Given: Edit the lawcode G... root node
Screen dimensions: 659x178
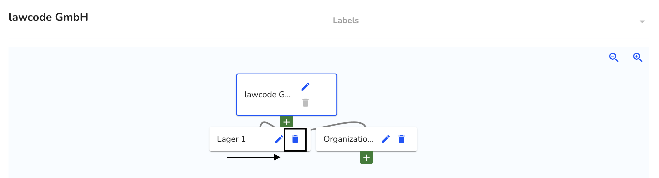Looking at the screenshot, I should click(306, 87).
